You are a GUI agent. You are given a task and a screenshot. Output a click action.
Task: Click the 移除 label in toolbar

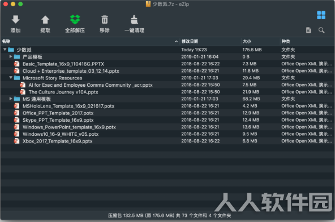click(x=105, y=30)
